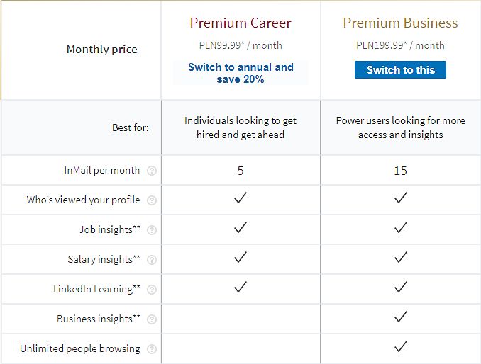481x364 pixels.
Task: Click the Premium Business 15 InMail value
Action: tap(400, 171)
